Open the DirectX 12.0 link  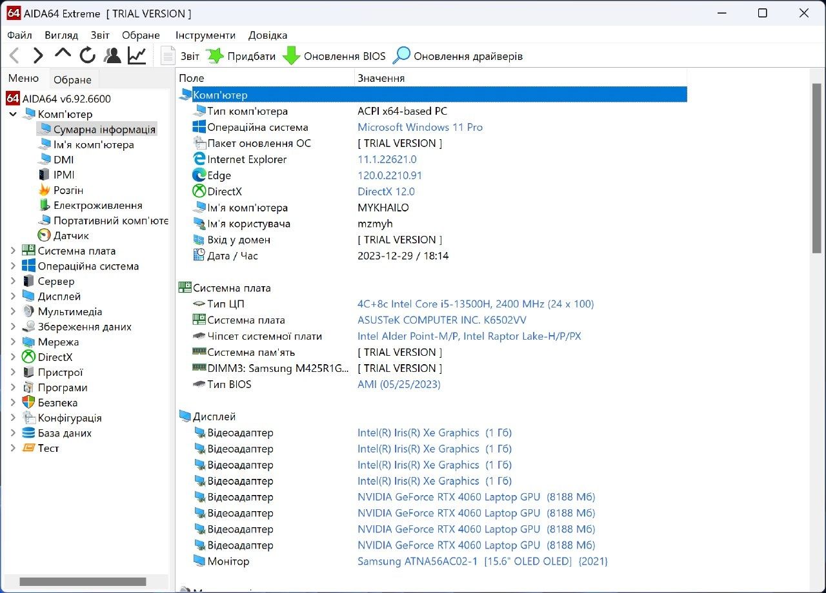pyautogui.click(x=386, y=191)
